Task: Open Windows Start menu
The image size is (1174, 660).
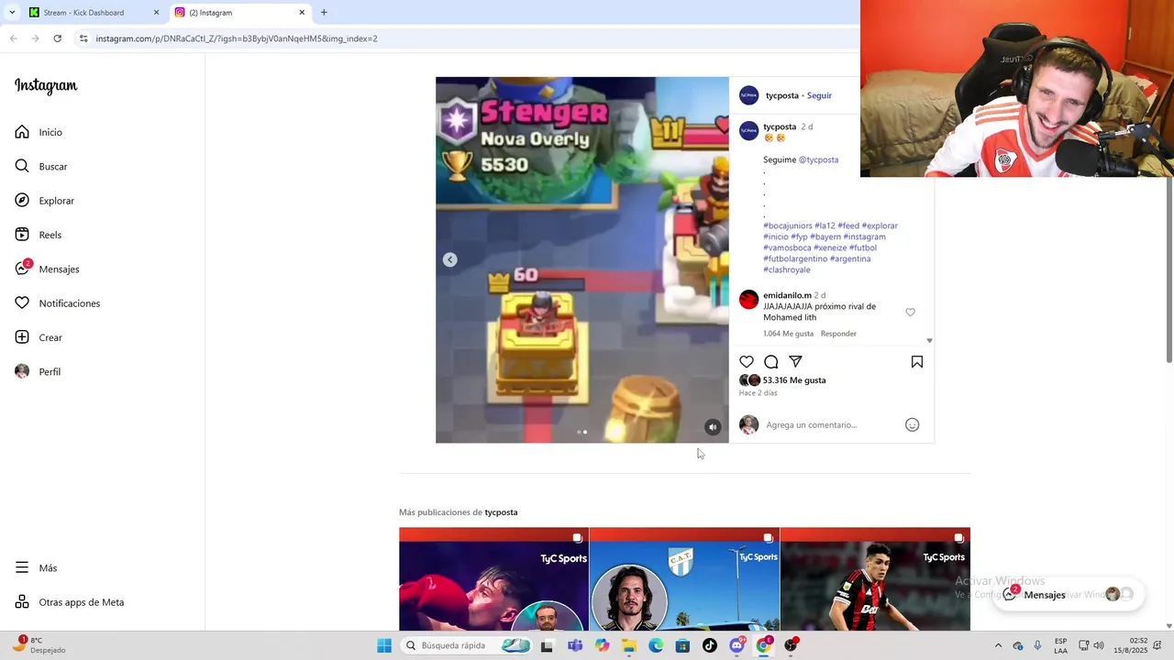Action: (384, 645)
